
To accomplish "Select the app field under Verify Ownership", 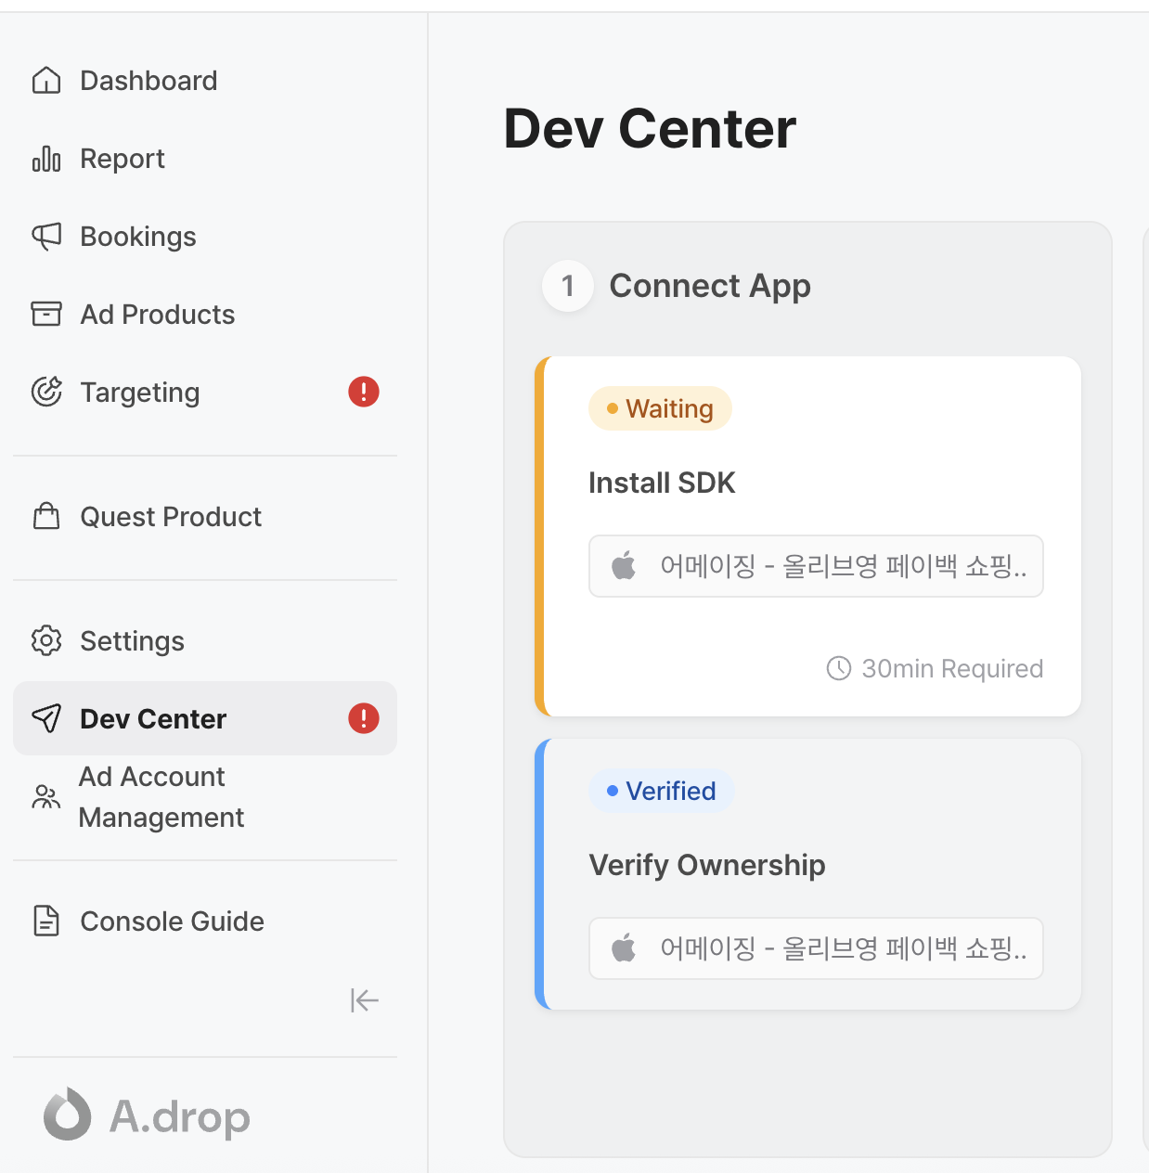I will coord(816,948).
